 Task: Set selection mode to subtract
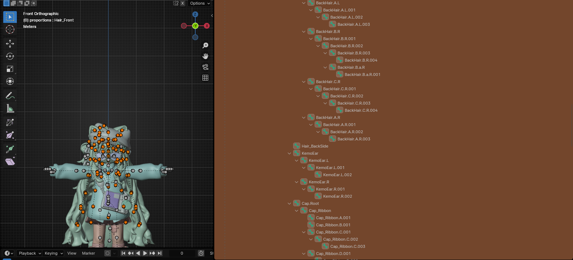[20, 3]
